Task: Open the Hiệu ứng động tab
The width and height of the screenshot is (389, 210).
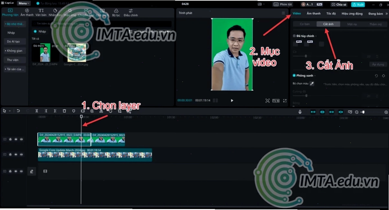Action: pos(352,14)
